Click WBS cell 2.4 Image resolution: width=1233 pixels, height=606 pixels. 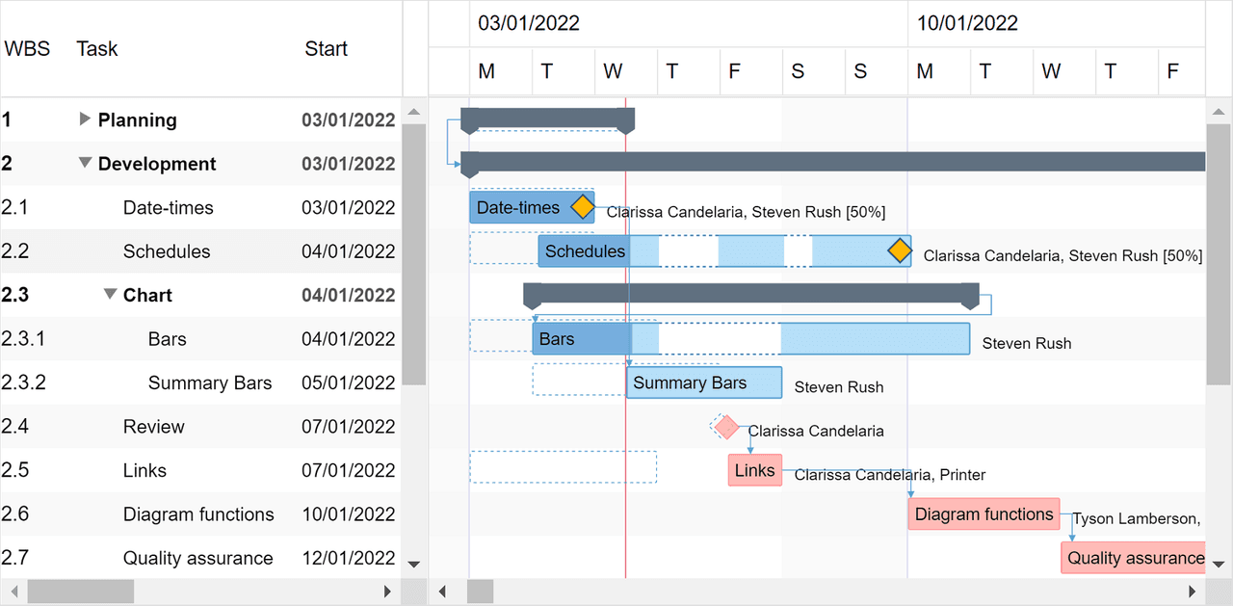(15, 427)
